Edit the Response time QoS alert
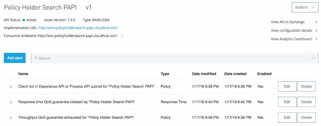 (287, 102)
